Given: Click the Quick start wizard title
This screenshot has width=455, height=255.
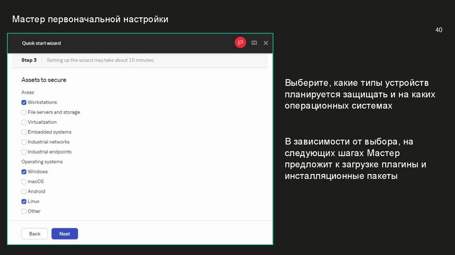Looking at the screenshot, I should click(x=41, y=43).
